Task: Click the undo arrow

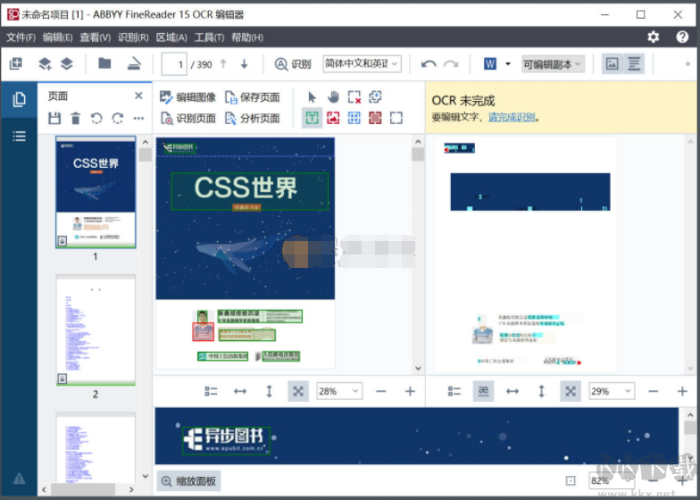Action: coord(429,64)
